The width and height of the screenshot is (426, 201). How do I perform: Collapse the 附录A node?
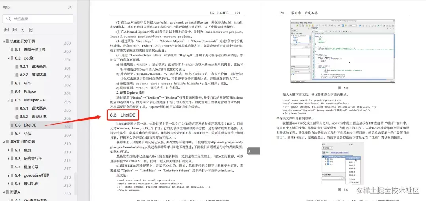[x=4, y=192]
